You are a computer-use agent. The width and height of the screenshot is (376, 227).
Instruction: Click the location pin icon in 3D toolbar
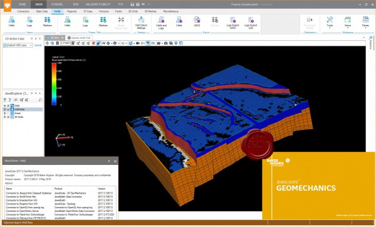pyautogui.click(x=176, y=43)
